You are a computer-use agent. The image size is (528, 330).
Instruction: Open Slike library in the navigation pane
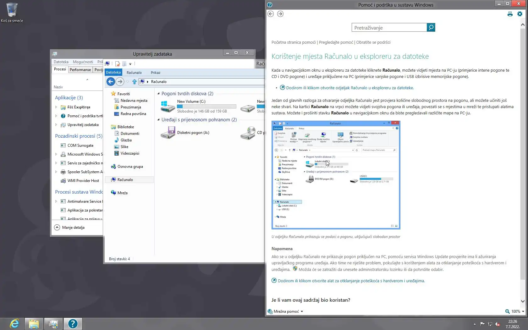pyautogui.click(x=121, y=147)
